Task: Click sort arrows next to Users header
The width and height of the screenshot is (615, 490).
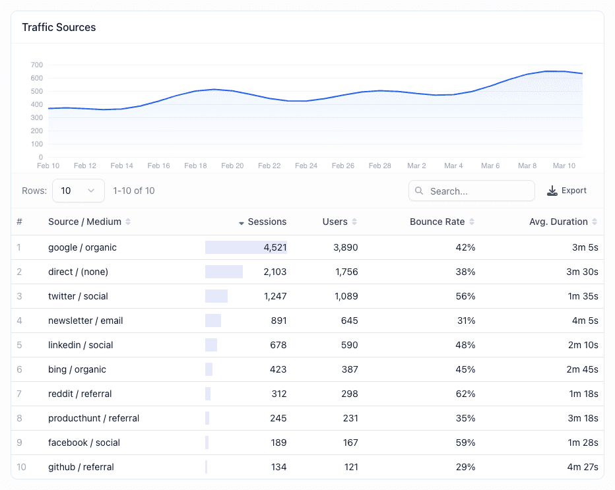Action: point(354,222)
